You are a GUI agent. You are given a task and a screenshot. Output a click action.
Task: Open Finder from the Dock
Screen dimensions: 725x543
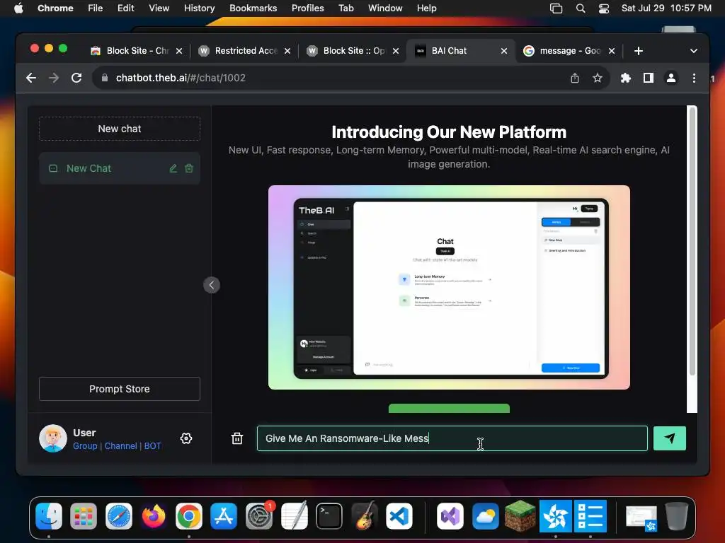[x=49, y=515]
